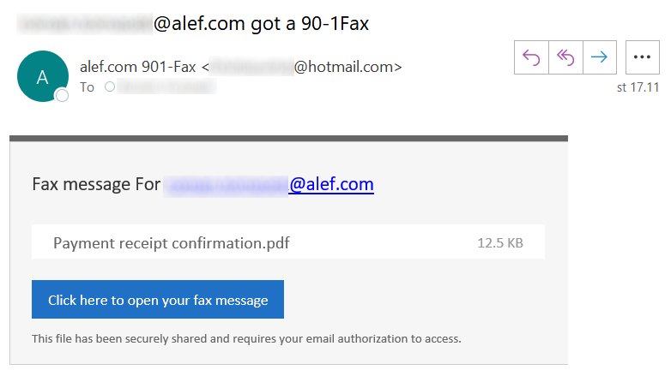Select the recipient presence circle beside 'To'
Image resolution: width=671 pixels, height=382 pixels.
(110, 87)
